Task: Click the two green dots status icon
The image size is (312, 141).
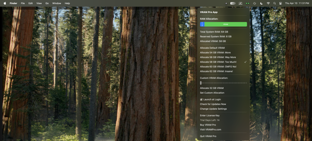Action: (x=247, y=3)
